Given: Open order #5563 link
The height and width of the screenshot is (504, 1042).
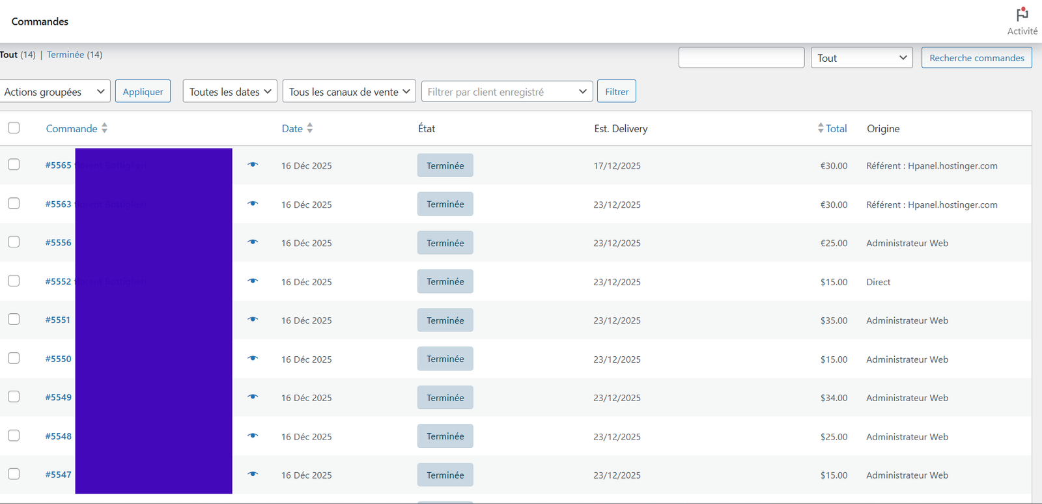Looking at the screenshot, I should click(x=59, y=204).
